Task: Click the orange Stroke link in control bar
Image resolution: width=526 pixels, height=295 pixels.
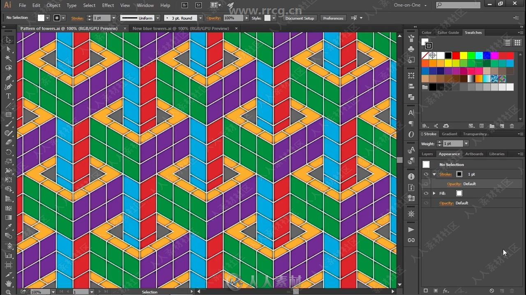Action: pyautogui.click(x=77, y=18)
